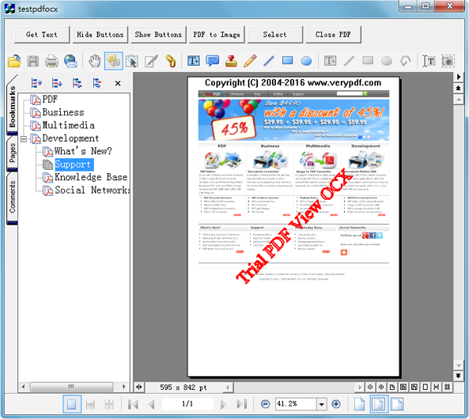This screenshot has height=419, width=469.
Task: Click fourth bookmark tree toolbar icon
Action: pos(97,83)
